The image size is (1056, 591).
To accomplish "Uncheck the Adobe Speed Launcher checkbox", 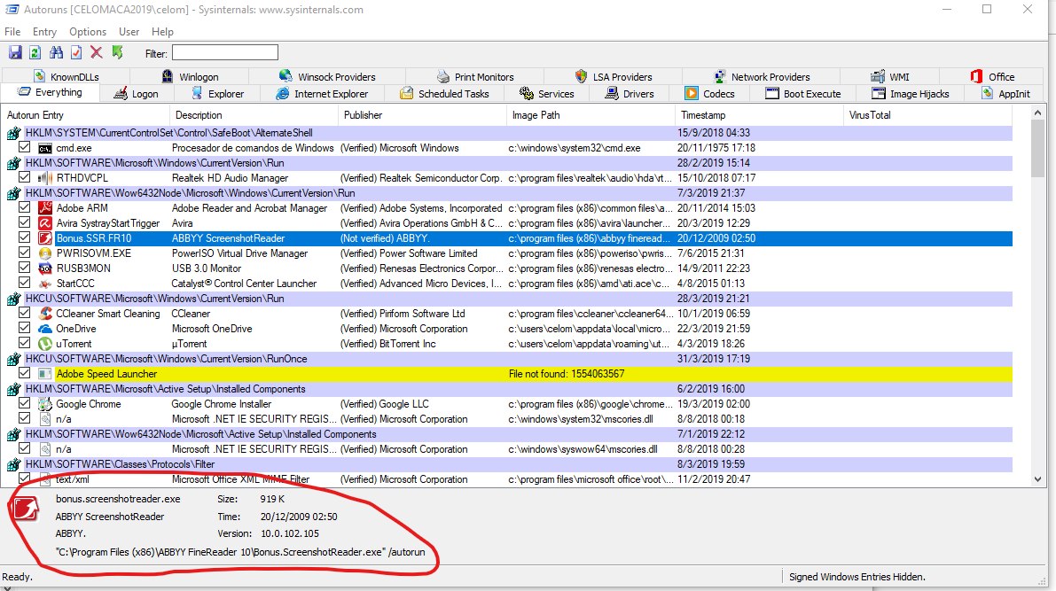I will pyautogui.click(x=24, y=373).
